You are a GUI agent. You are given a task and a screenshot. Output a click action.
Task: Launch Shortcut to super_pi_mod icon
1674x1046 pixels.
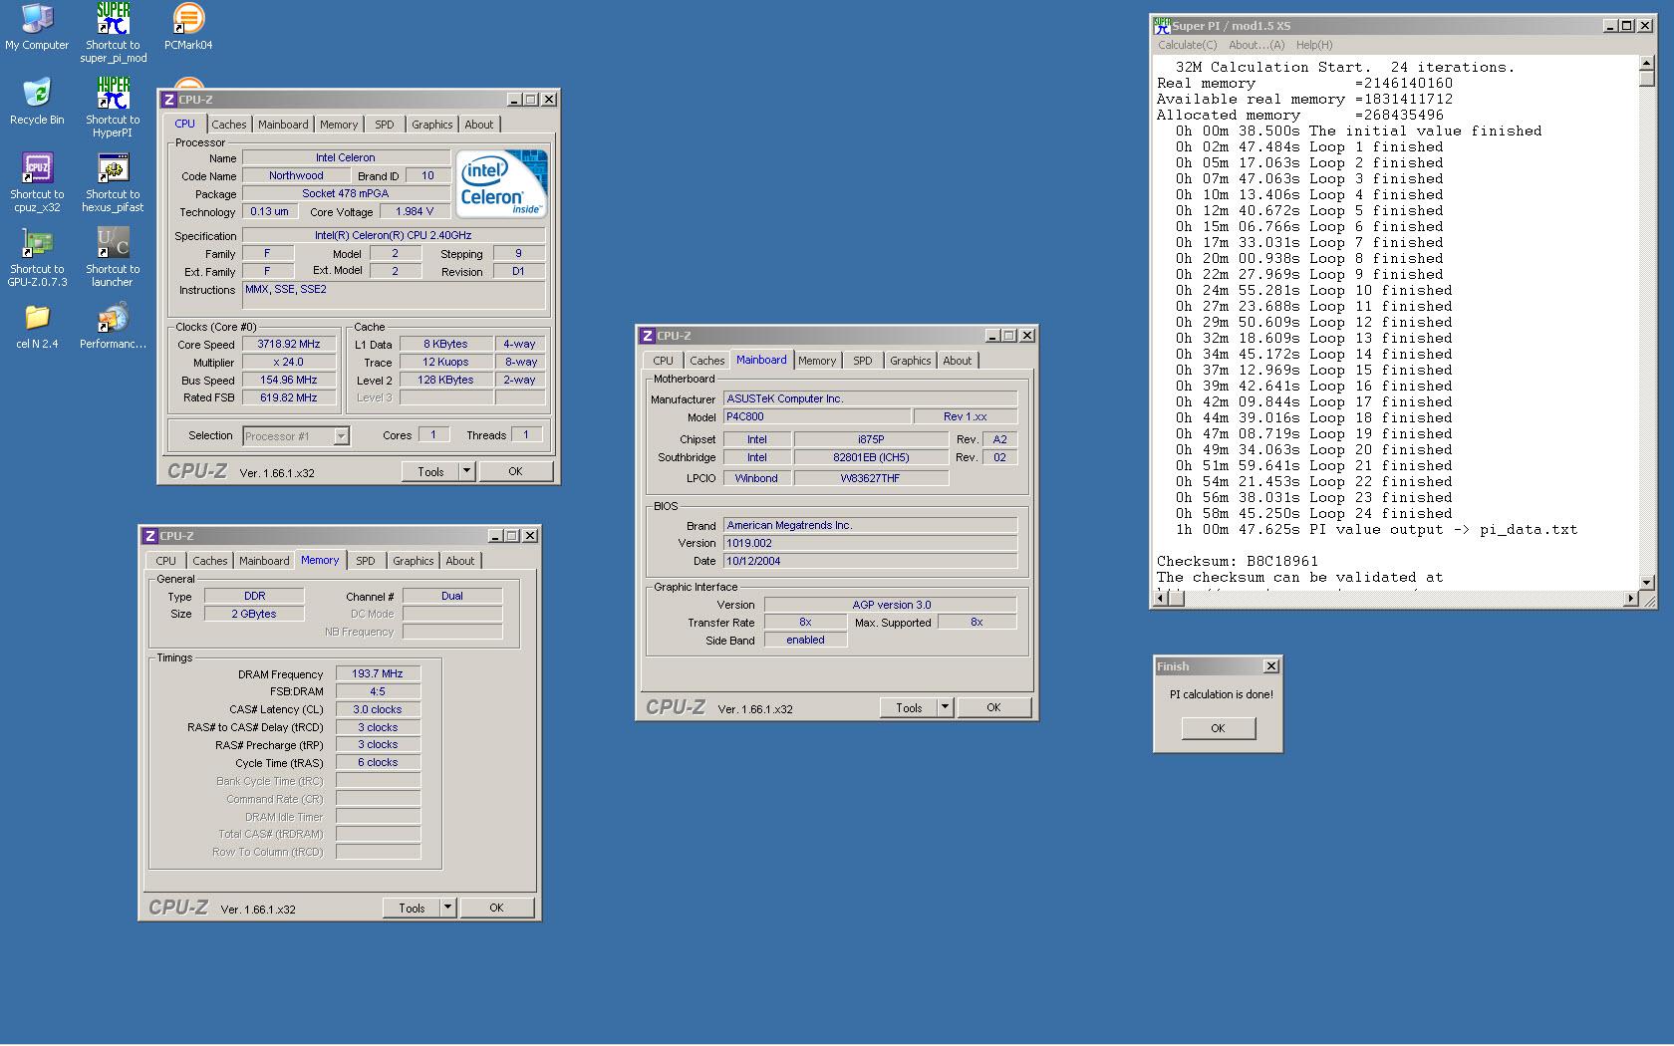pos(113,33)
